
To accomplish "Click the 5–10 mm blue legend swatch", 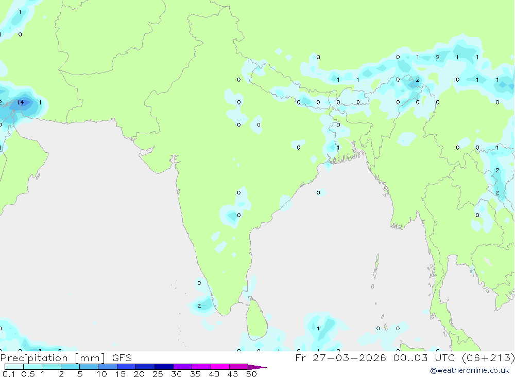I will pos(89,367).
